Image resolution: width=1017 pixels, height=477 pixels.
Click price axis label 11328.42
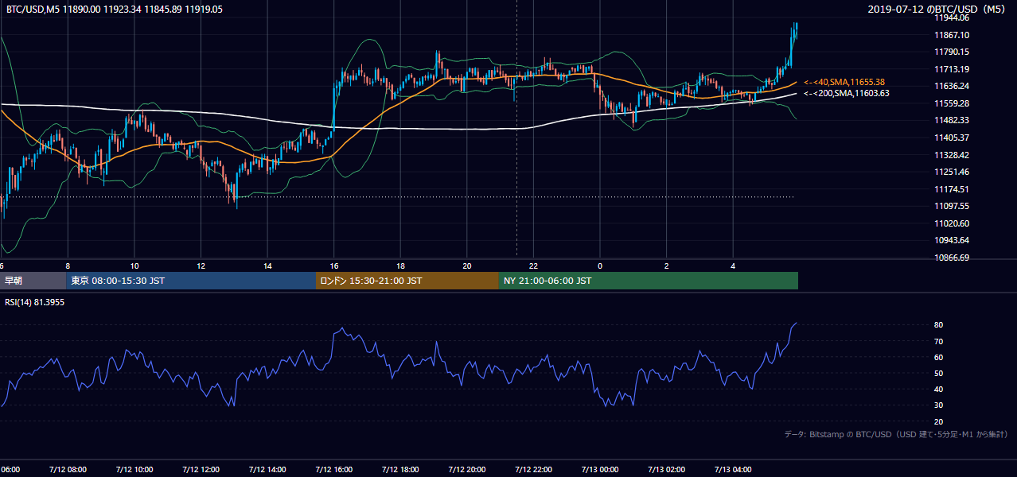(x=952, y=155)
